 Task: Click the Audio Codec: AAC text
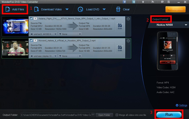165,92
